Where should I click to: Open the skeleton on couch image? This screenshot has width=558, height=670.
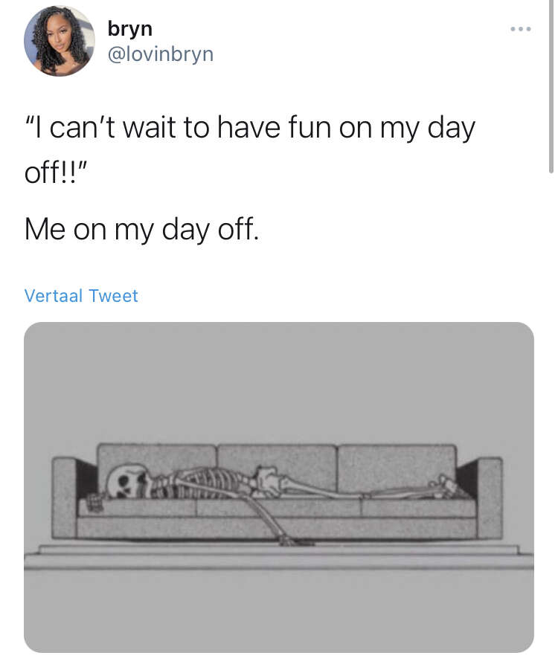click(279, 487)
